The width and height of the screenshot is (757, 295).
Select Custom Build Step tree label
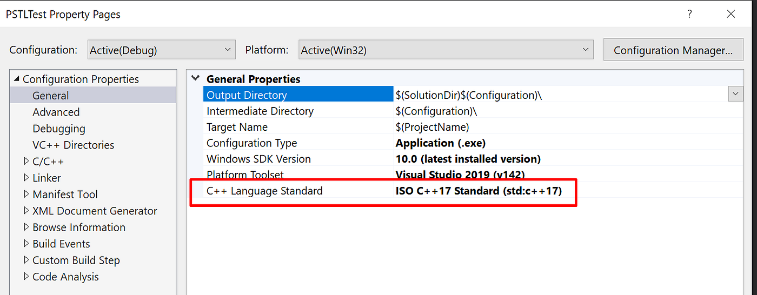pyautogui.click(x=76, y=260)
